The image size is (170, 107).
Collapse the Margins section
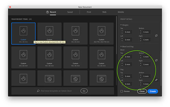coord(121,25)
